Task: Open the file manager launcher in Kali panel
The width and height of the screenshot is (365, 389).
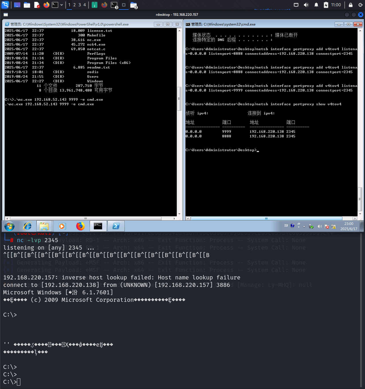Action: 27,5
